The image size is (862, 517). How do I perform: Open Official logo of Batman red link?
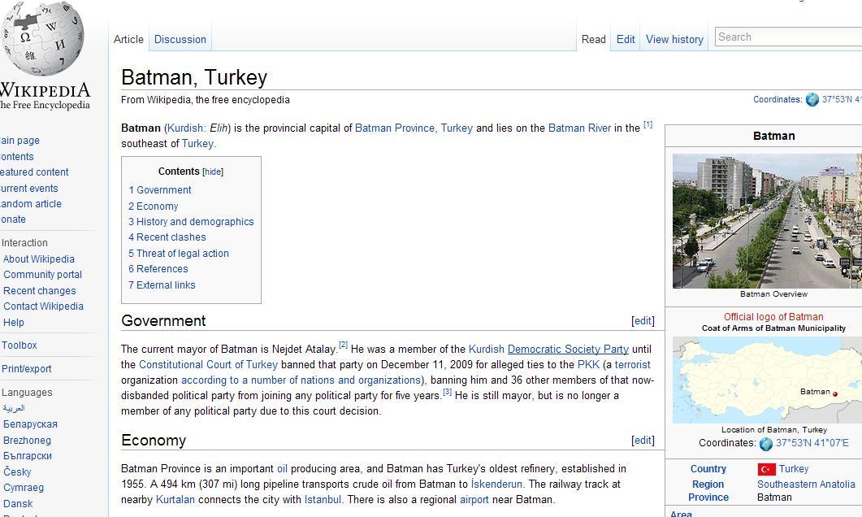click(x=773, y=317)
